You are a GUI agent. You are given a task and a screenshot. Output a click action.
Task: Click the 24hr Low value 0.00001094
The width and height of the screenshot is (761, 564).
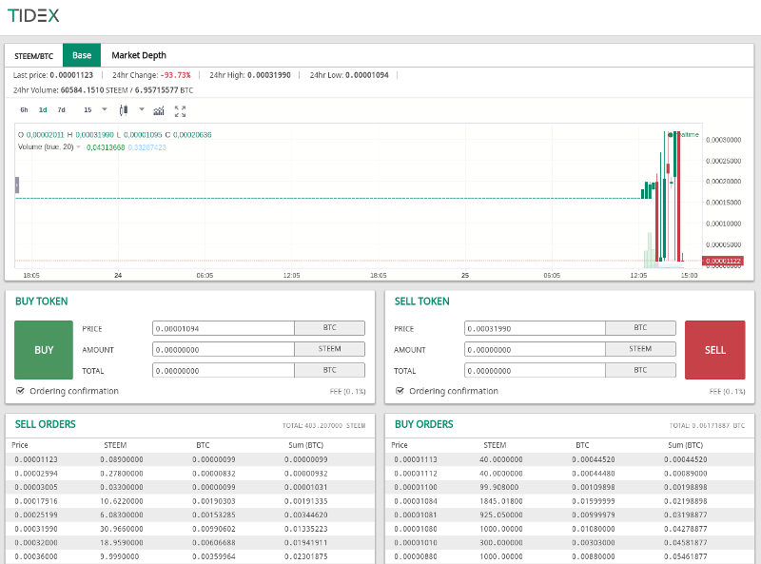click(x=367, y=75)
